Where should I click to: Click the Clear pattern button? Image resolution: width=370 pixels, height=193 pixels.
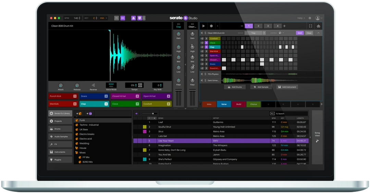[x=309, y=33]
